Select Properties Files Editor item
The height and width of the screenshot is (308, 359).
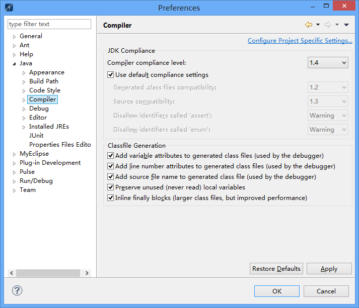60,145
